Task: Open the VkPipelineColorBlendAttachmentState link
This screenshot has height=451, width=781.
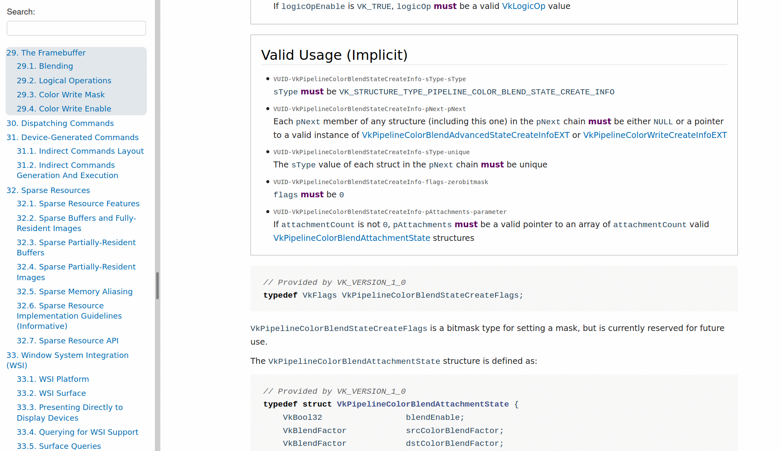Action: coord(351,238)
